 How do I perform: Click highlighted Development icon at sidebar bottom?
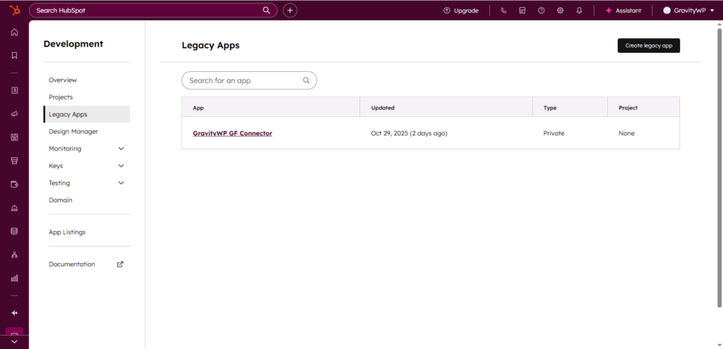(14, 332)
